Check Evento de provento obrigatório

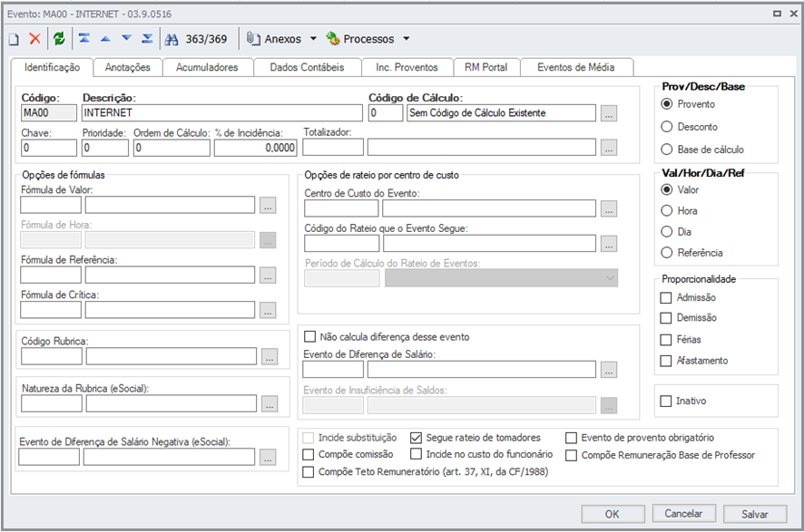[571, 438]
